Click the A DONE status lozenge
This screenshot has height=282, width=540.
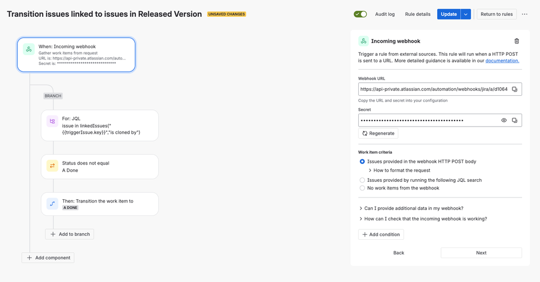pos(70,208)
